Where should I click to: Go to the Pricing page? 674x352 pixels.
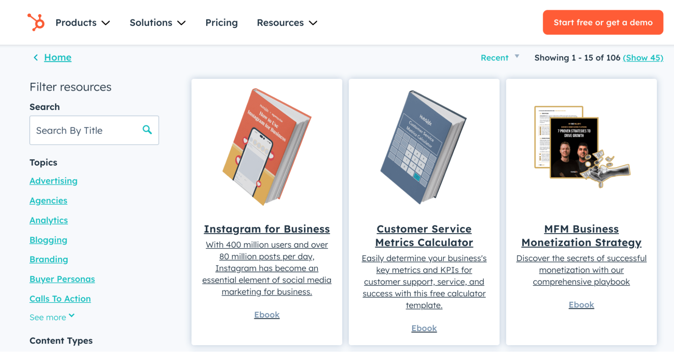222,23
